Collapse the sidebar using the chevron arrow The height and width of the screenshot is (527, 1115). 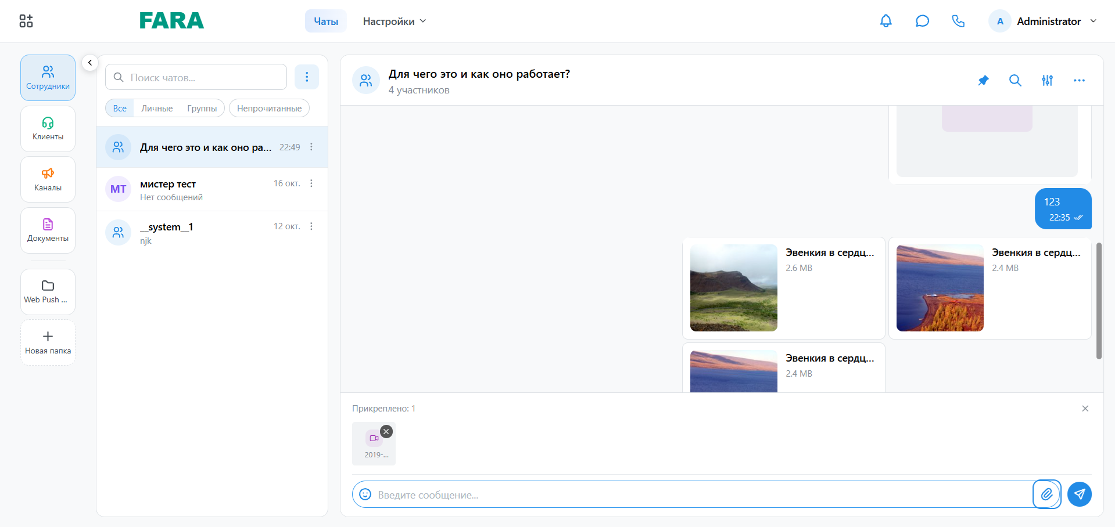pyautogui.click(x=90, y=62)
